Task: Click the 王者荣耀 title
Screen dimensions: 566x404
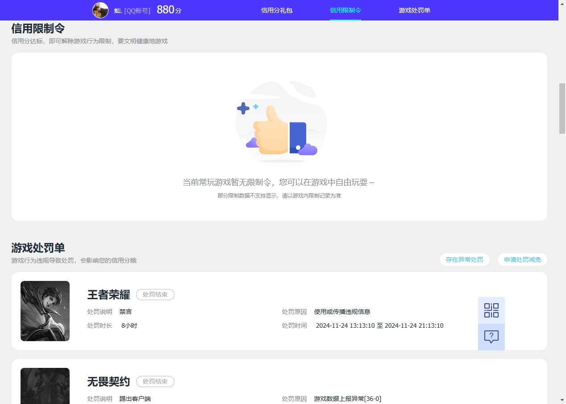Action: 108,295
